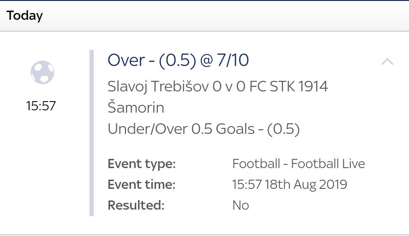409x236 pixels.
Task: Click the Football - Football Live value
Action: 298,164
